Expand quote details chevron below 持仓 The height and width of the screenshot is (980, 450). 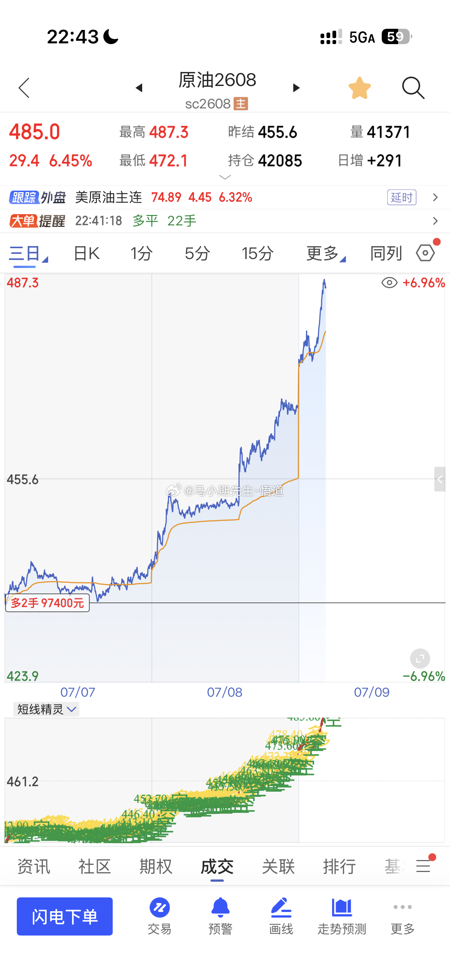click(x=225, y=177)
